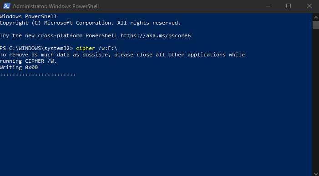
Task: Click the 'Writing 0x00' output line
Action: tap(19, 67)
